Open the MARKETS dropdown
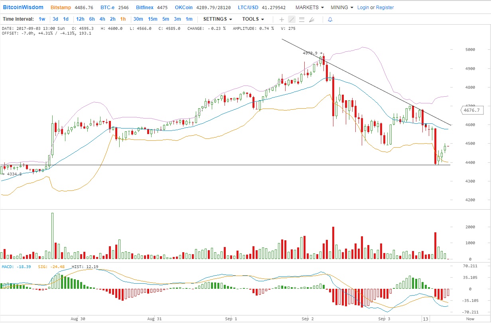Viewport: 491px width, 323px height. 310,8
